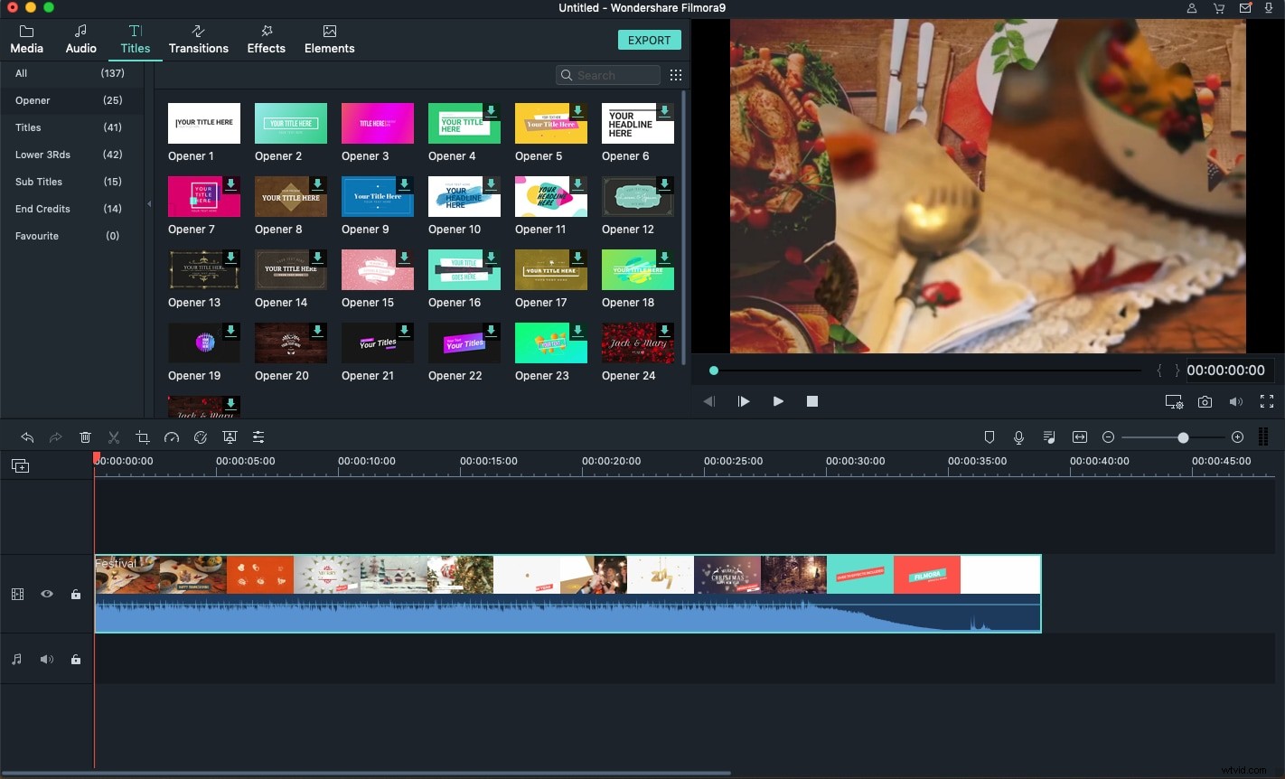This screenshot has width=1285, height=779.
Task: Open the titles grid layout selector
Action: (x=676, y=75)
